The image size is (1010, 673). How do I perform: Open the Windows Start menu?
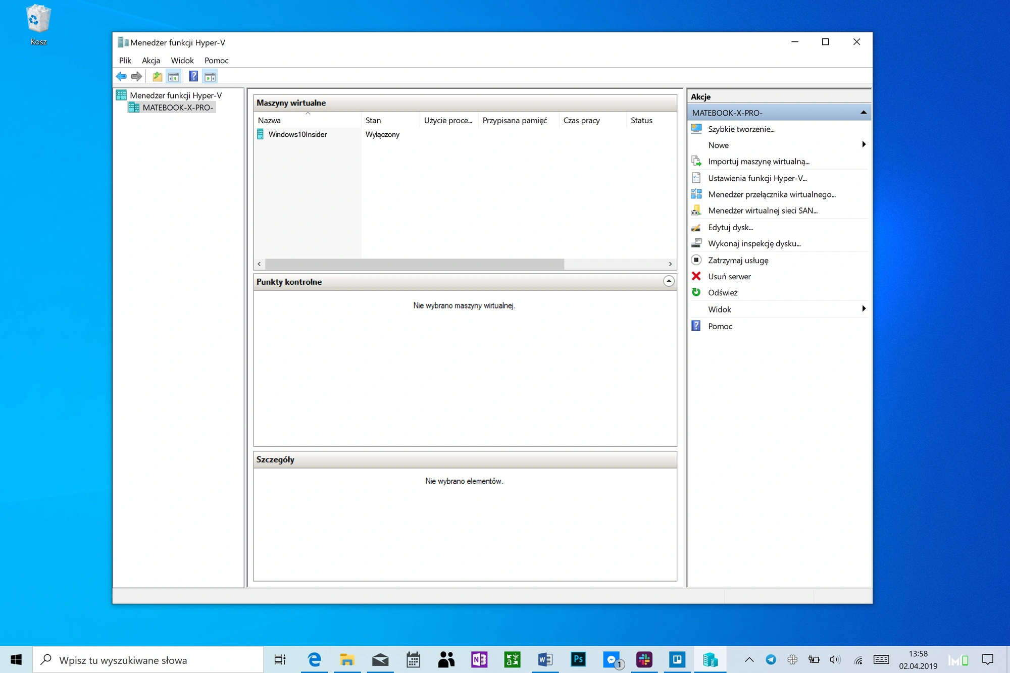(16, 659)
